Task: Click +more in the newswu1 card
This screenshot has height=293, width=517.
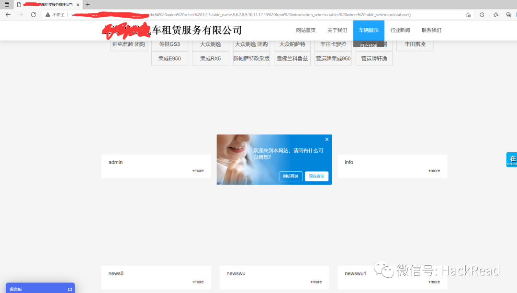Action: 434,282
